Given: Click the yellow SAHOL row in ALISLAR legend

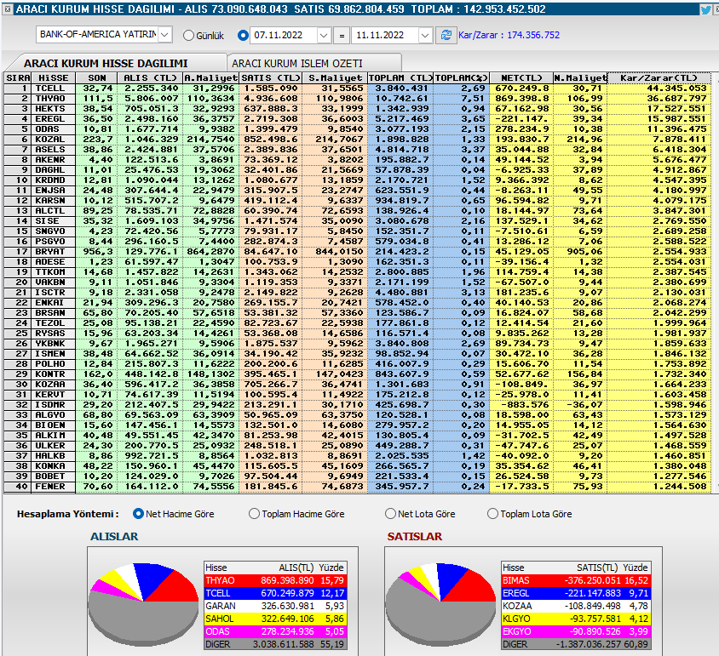Looking at the screenshot, I should tap(275, 619).
